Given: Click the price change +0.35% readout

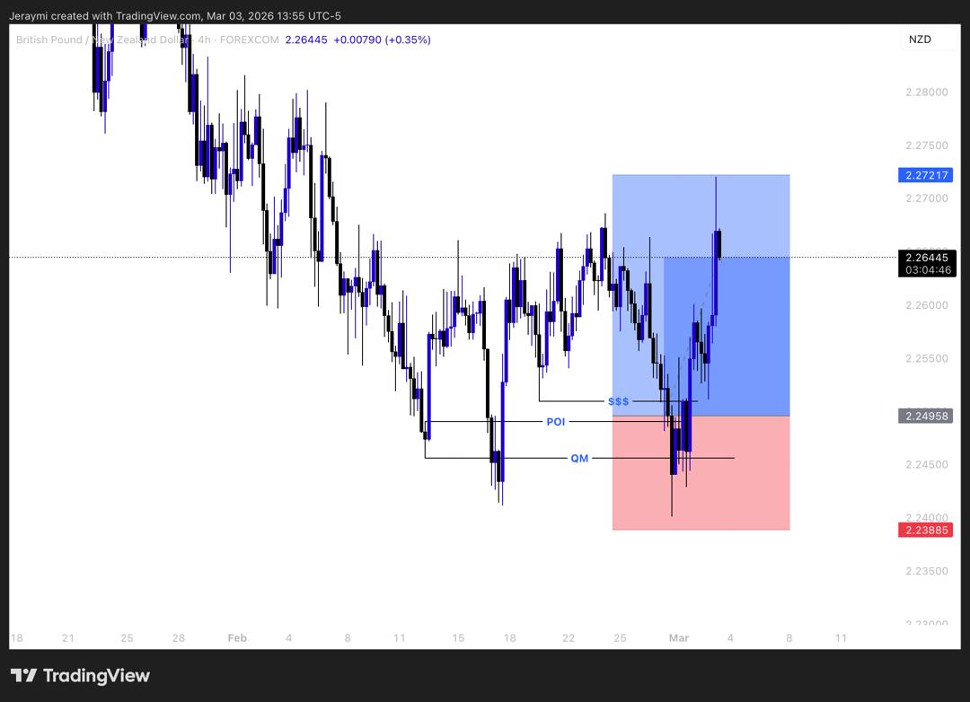Looking at the screenshot, I should point(406,39).
